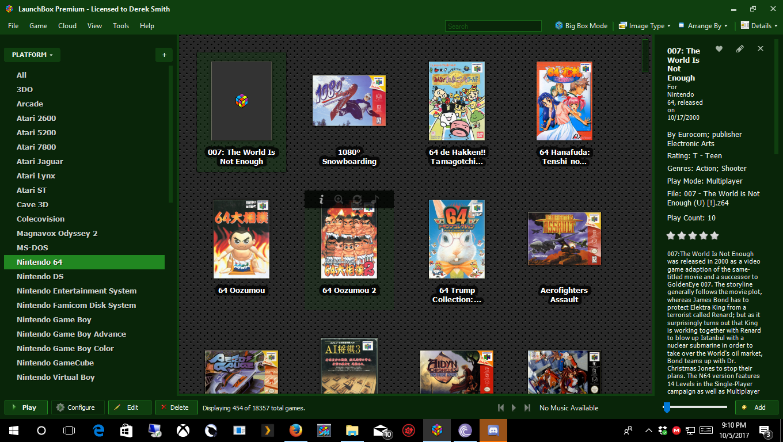Select 1080° Snowboarding box art
This screenshot has width=783, height=442.
click(x=349, y=101)
